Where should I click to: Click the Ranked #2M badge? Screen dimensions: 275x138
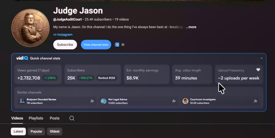pyautogui.click(x=107, y=78)
